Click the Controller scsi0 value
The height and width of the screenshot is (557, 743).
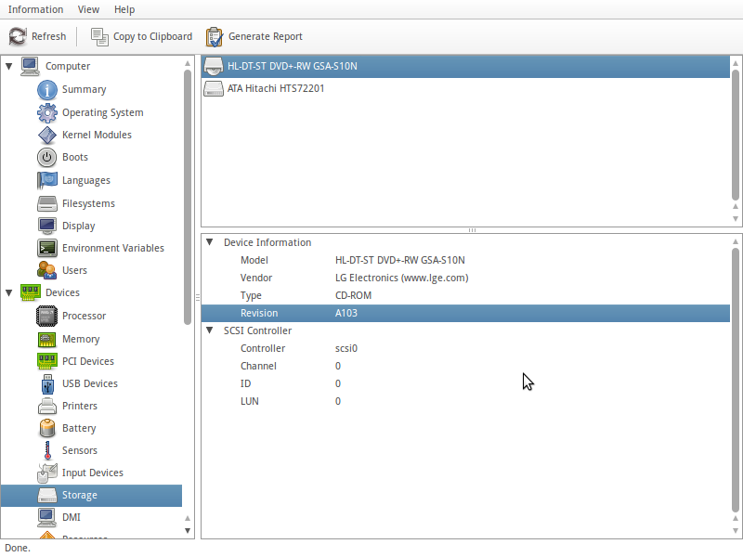(346, 348)
